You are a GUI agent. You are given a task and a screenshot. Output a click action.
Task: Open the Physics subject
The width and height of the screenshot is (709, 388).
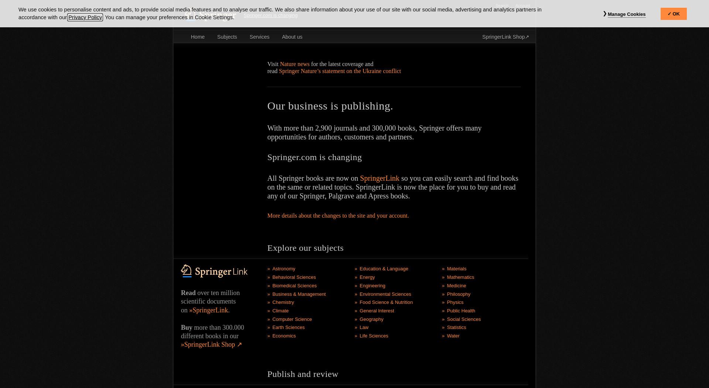coord(455,302)
